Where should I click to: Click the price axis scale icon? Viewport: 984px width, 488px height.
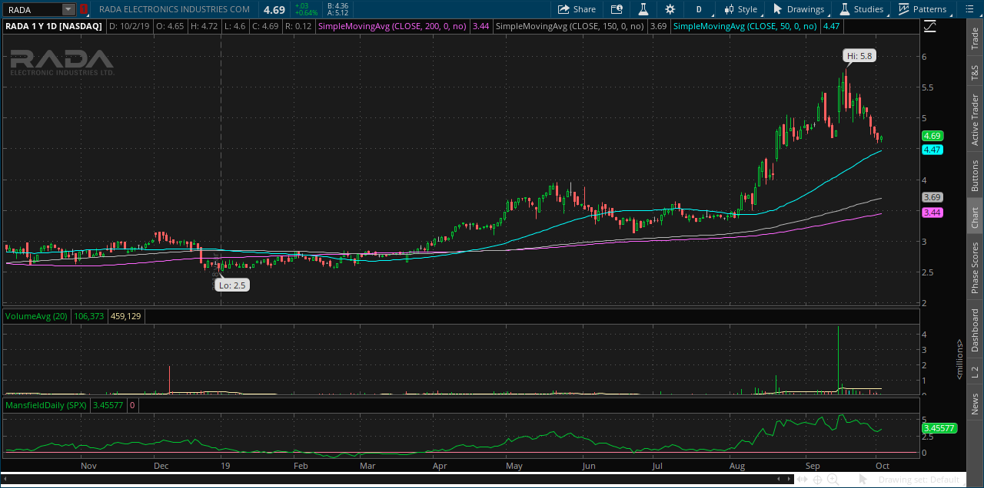(x=930, y=26)
